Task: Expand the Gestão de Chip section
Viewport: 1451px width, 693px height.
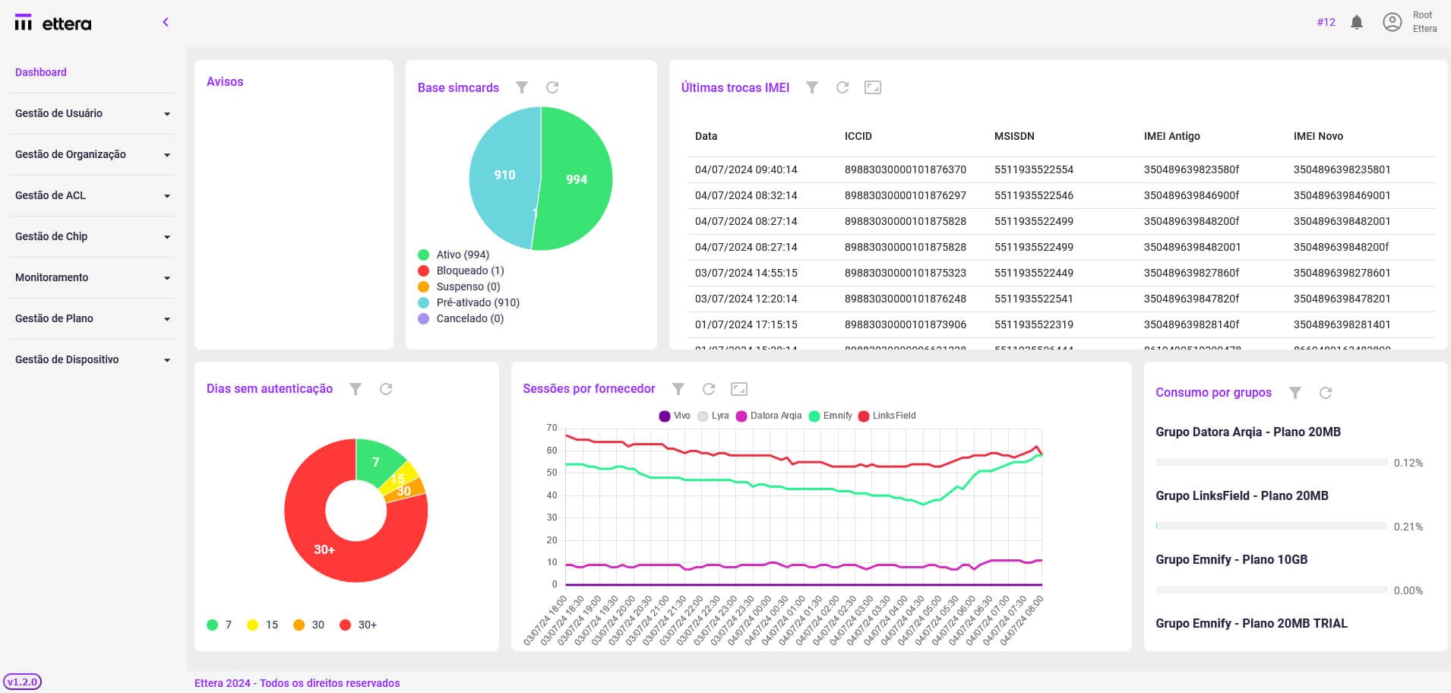Action: coord(91,236)
